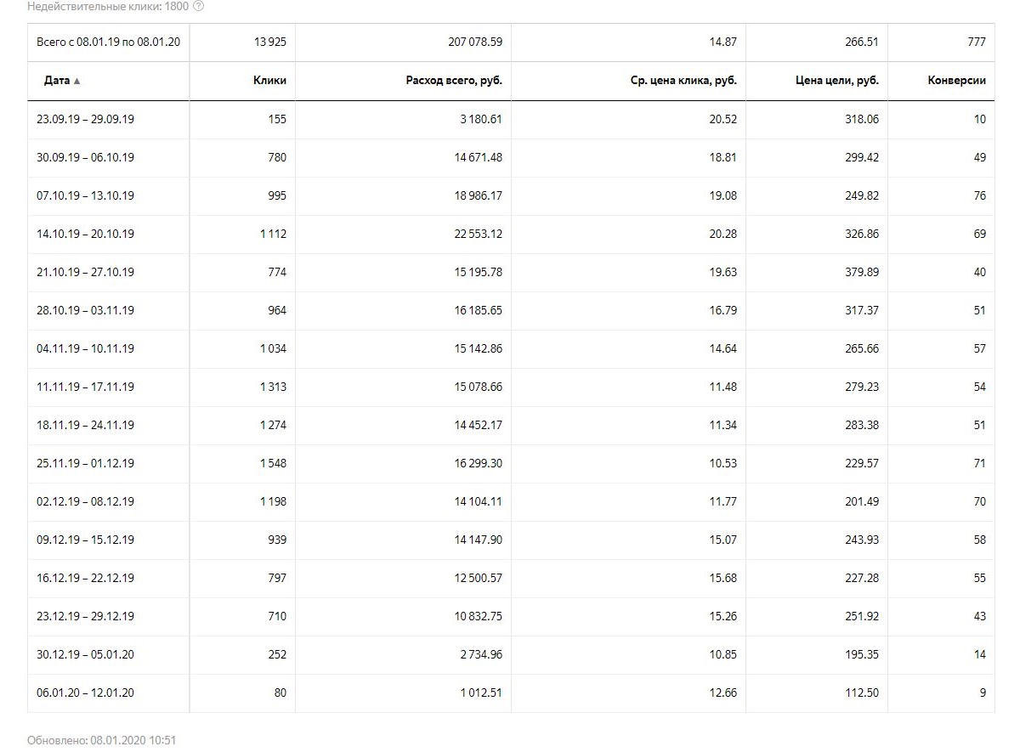The height and width of the screenshot is (752, 1020).
Task: Click the total spend value 207 078.59
Action: coord(474,42)
